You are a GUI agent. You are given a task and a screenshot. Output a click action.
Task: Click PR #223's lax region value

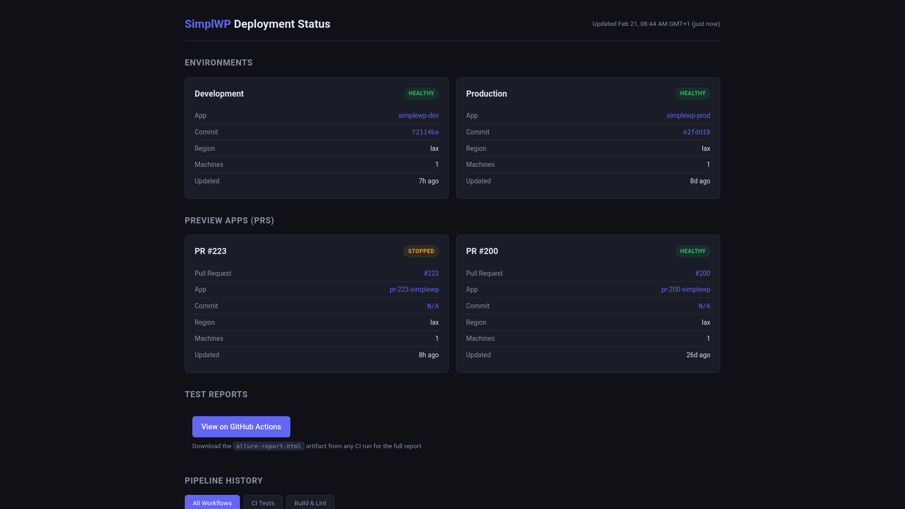pyautogui.click(x=435, y=322)
